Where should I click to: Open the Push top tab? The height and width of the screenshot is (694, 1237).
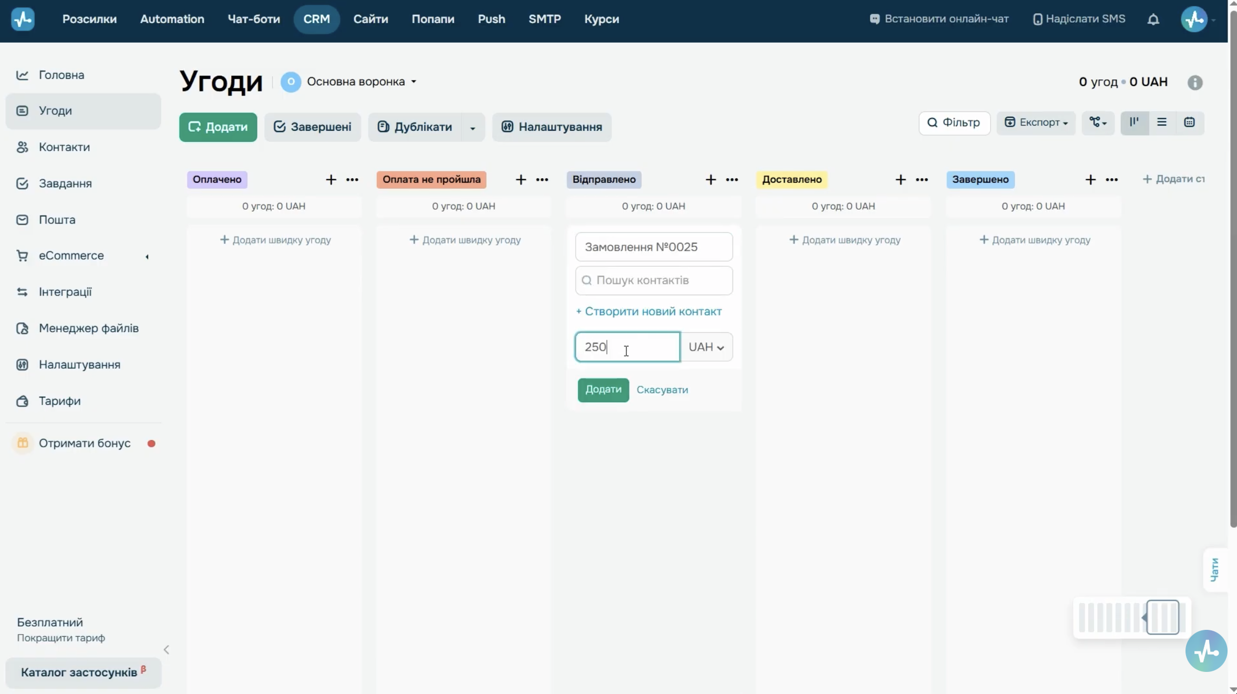click(x=491, y=19)
